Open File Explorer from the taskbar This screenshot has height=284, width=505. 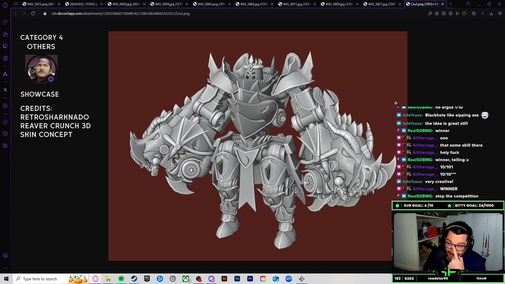[x=108, y=279]
